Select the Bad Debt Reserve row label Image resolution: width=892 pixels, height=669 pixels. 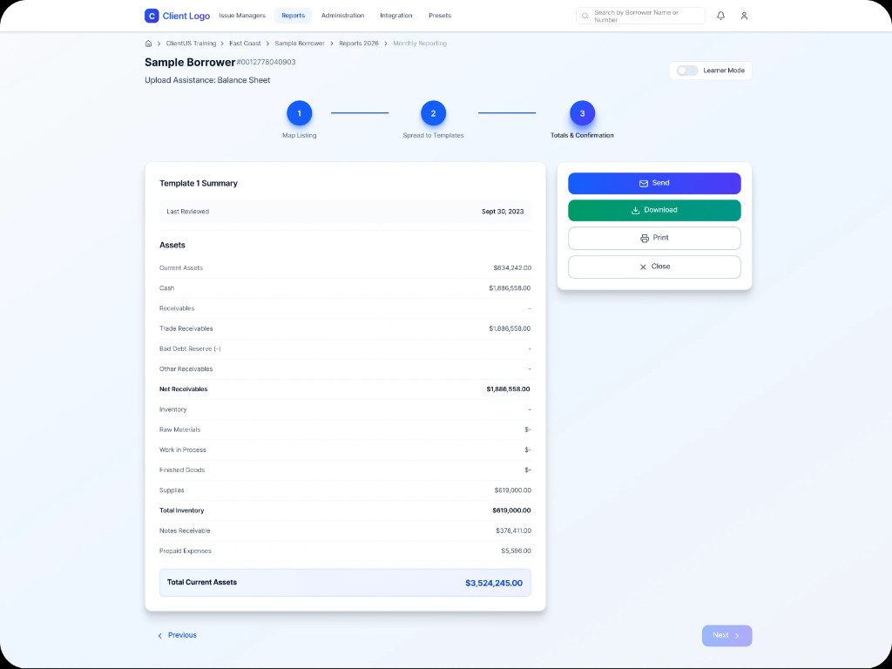(190, 348)
